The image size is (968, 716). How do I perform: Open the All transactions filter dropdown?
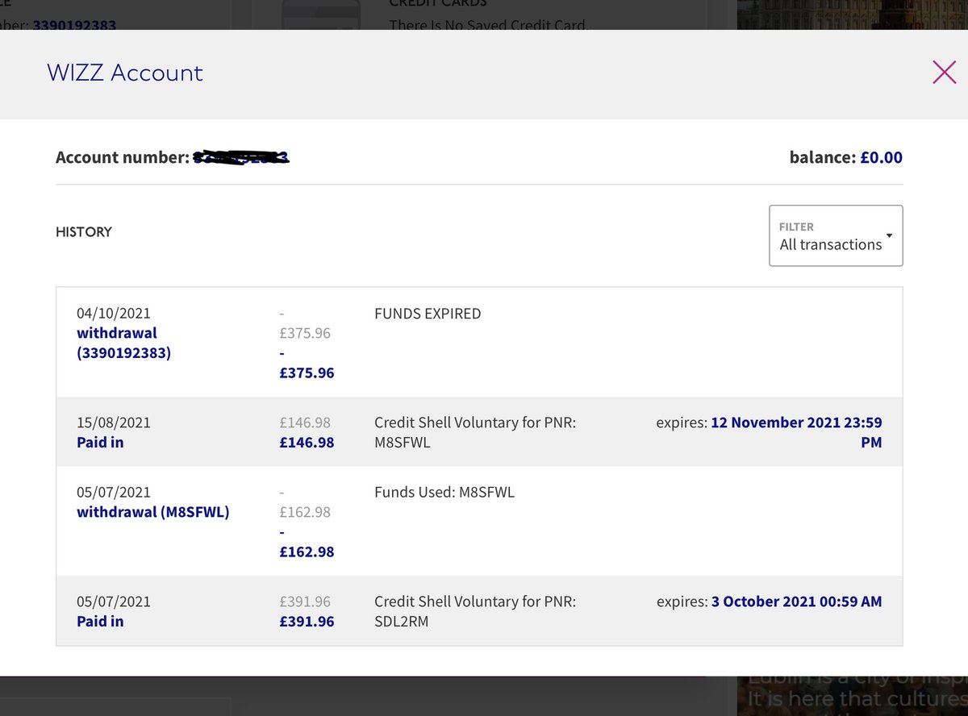[x=836, y=235]
